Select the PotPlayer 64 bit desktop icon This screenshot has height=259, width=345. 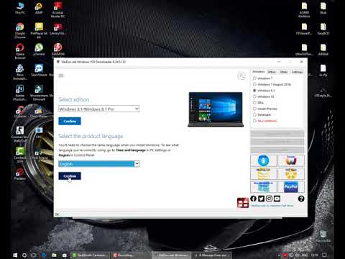point(39,31)
